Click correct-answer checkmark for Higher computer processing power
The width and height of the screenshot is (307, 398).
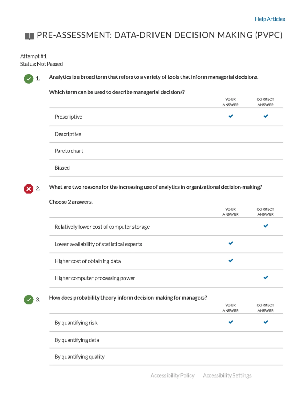point(266,278)
